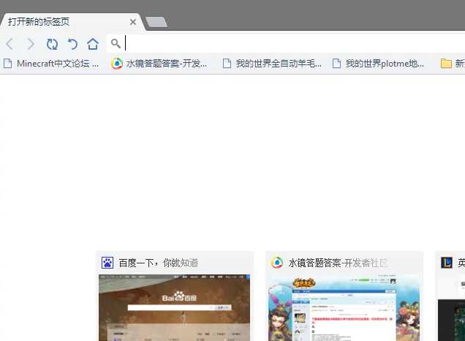Click the undo/restore closed tab icon
Image resolution: width=465 pixels, height=341 pixels.
(72, 44)
